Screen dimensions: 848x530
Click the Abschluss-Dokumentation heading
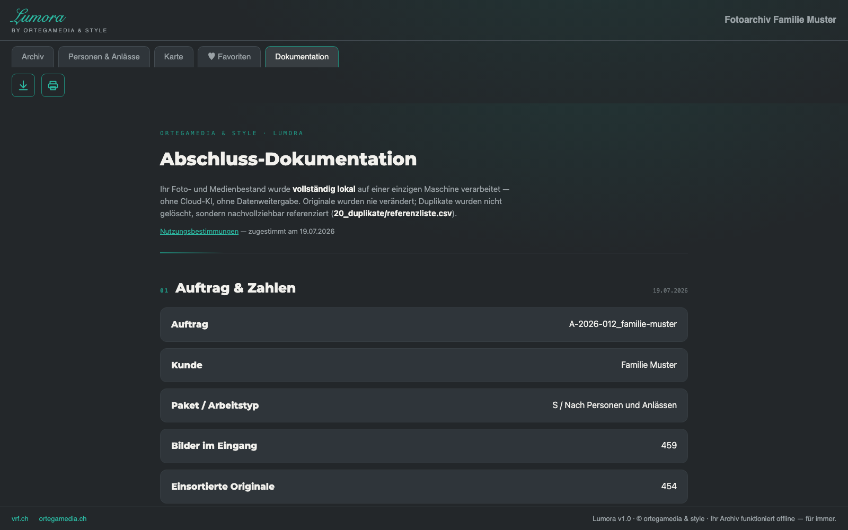[x=288, y=159]
